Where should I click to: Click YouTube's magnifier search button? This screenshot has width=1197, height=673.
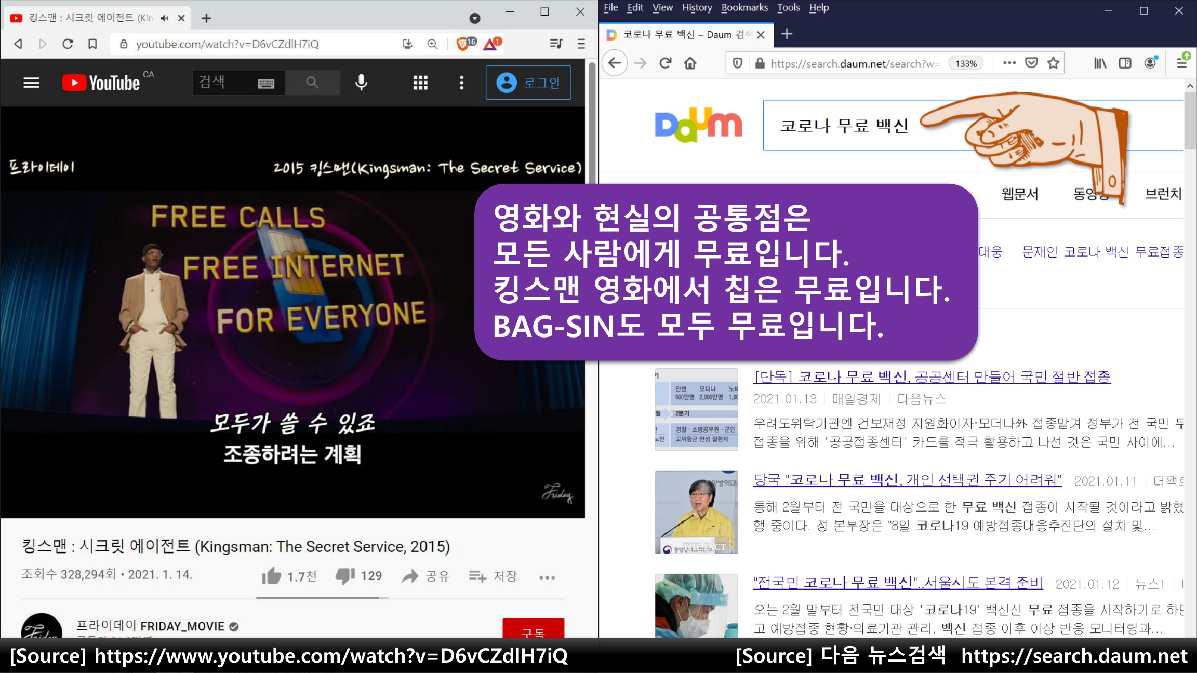[312, 83]
